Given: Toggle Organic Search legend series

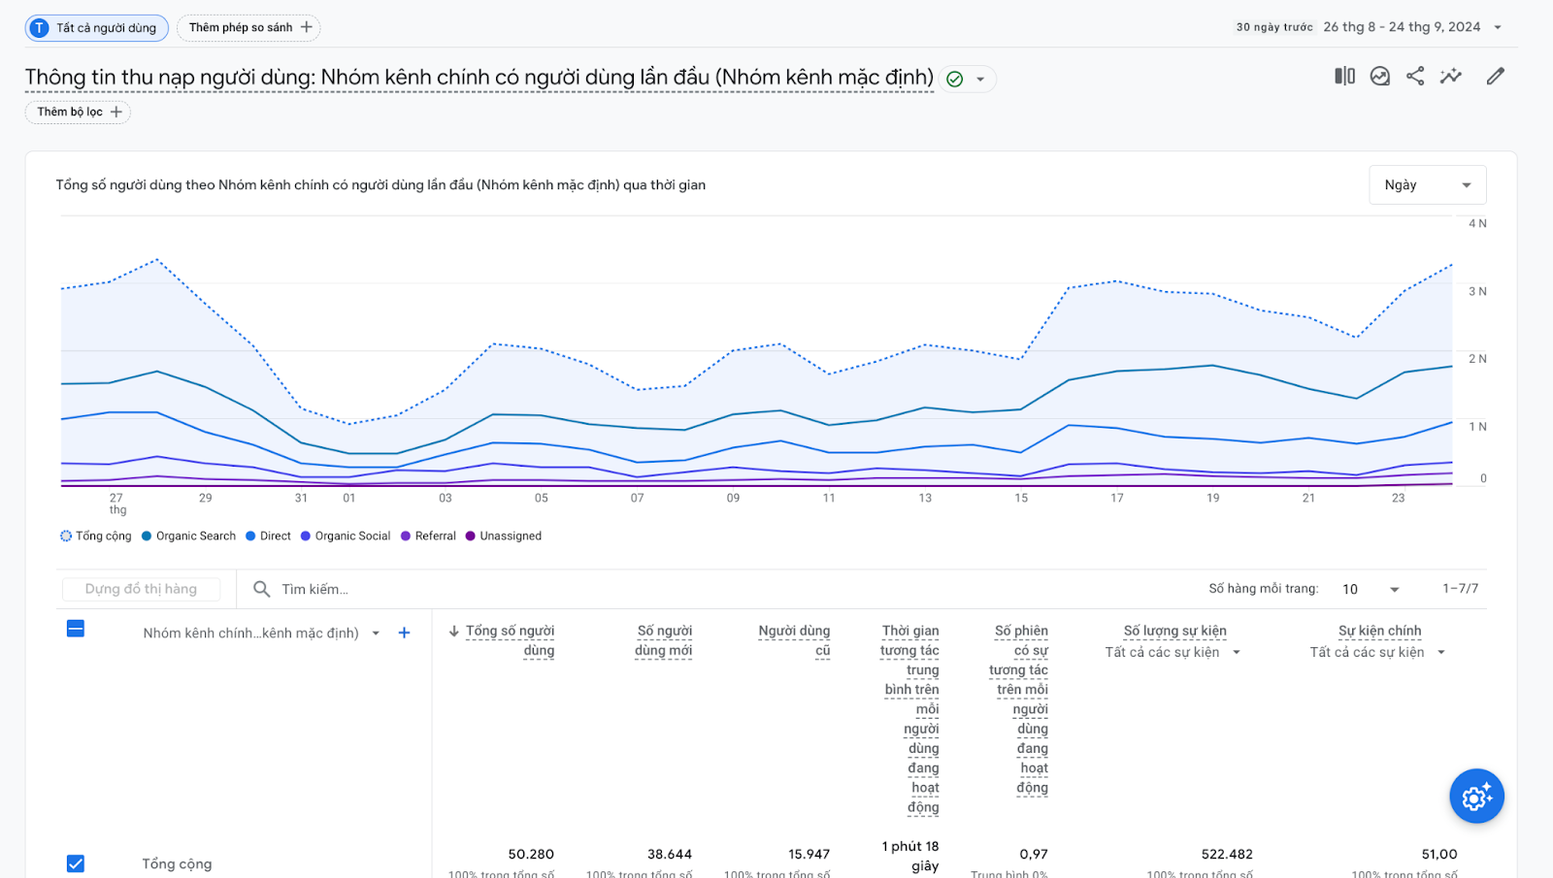Looking at the screenshot, I should point(188,536).
